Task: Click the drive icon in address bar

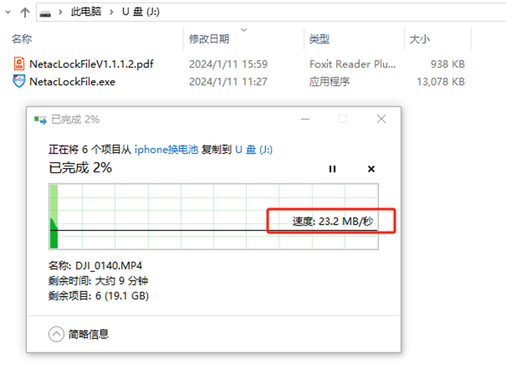Action: 45,13
